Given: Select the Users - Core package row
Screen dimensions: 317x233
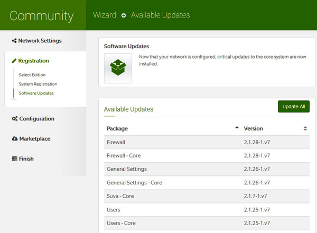Looking at the screenshot, I should point(207,223).
